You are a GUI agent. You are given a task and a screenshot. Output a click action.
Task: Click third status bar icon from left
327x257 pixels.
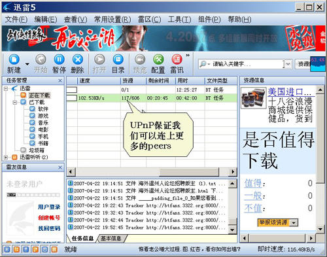coord(26,249)
